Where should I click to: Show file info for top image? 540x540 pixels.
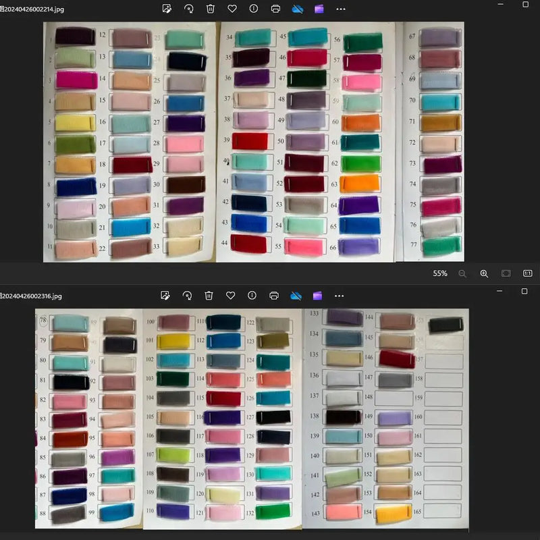coord(254,9)
